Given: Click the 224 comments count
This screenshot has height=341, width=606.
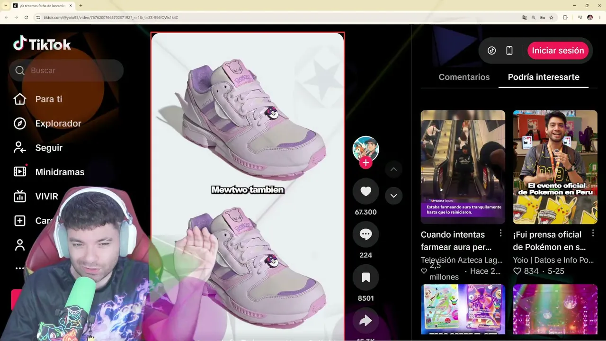Looking at the screenshot, I should (365, 255).
